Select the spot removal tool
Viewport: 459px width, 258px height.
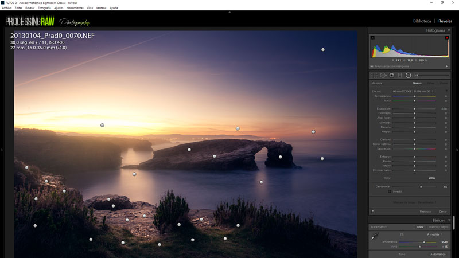click(x=383, y=75)
